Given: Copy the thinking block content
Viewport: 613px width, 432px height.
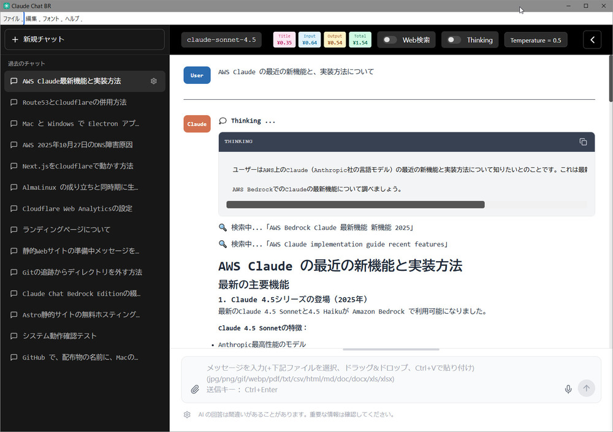Looking at the screenshot, I should [583, 142].
